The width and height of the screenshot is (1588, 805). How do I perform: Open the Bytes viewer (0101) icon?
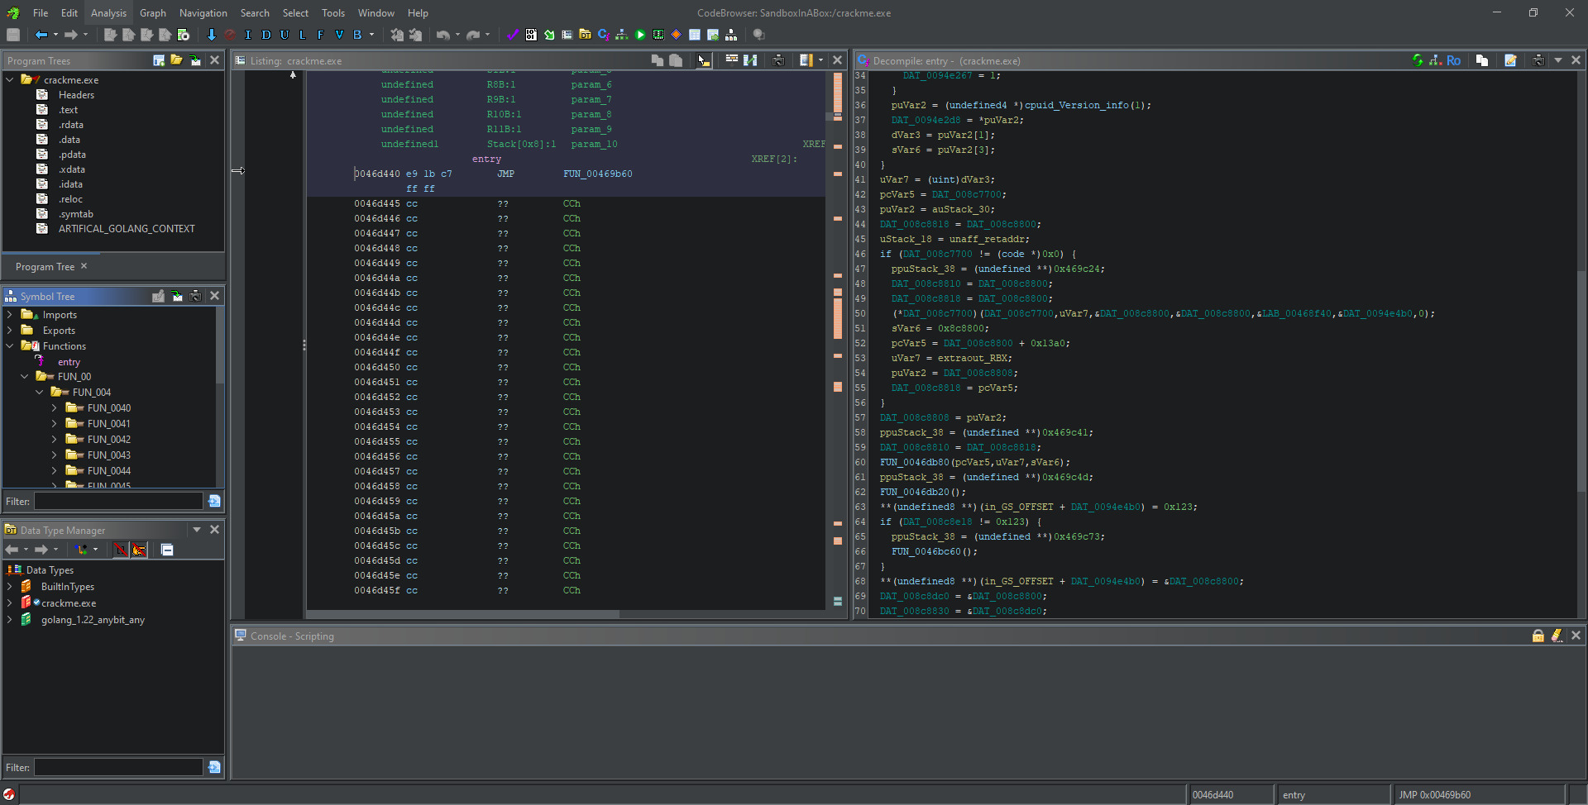(x=531, y=35)
